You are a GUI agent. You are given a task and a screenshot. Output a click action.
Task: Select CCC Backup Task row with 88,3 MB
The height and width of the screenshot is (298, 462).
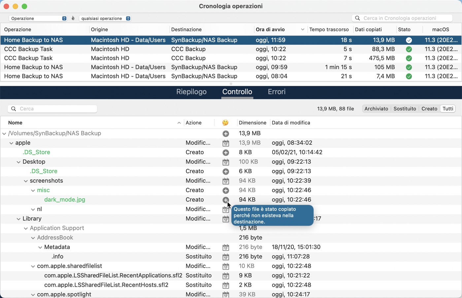pos(231,49)
